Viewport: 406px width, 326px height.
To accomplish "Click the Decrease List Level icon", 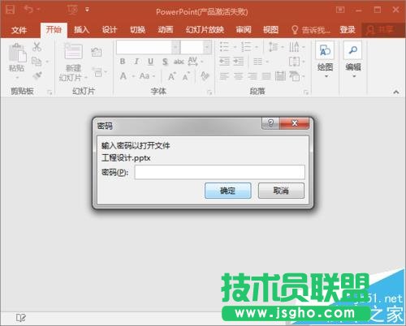I will point(224,62).
